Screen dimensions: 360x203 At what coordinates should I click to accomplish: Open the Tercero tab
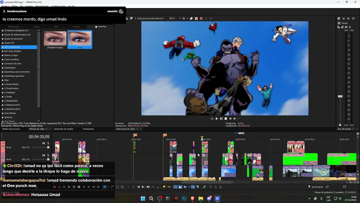pos(76,27)
